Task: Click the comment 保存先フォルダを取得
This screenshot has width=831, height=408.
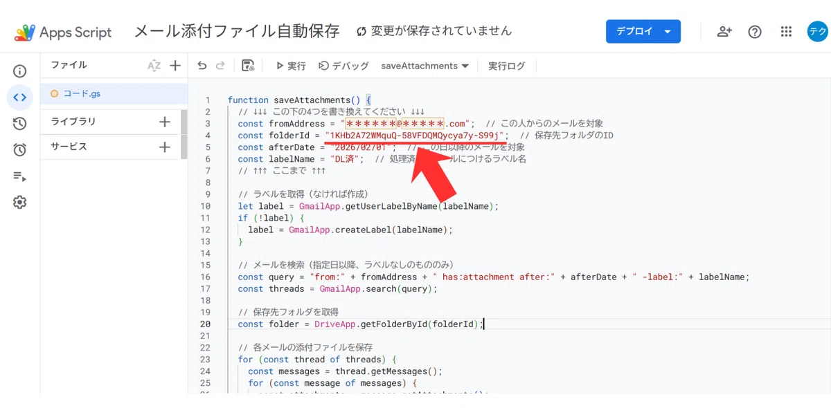Action: pos(288,312)
